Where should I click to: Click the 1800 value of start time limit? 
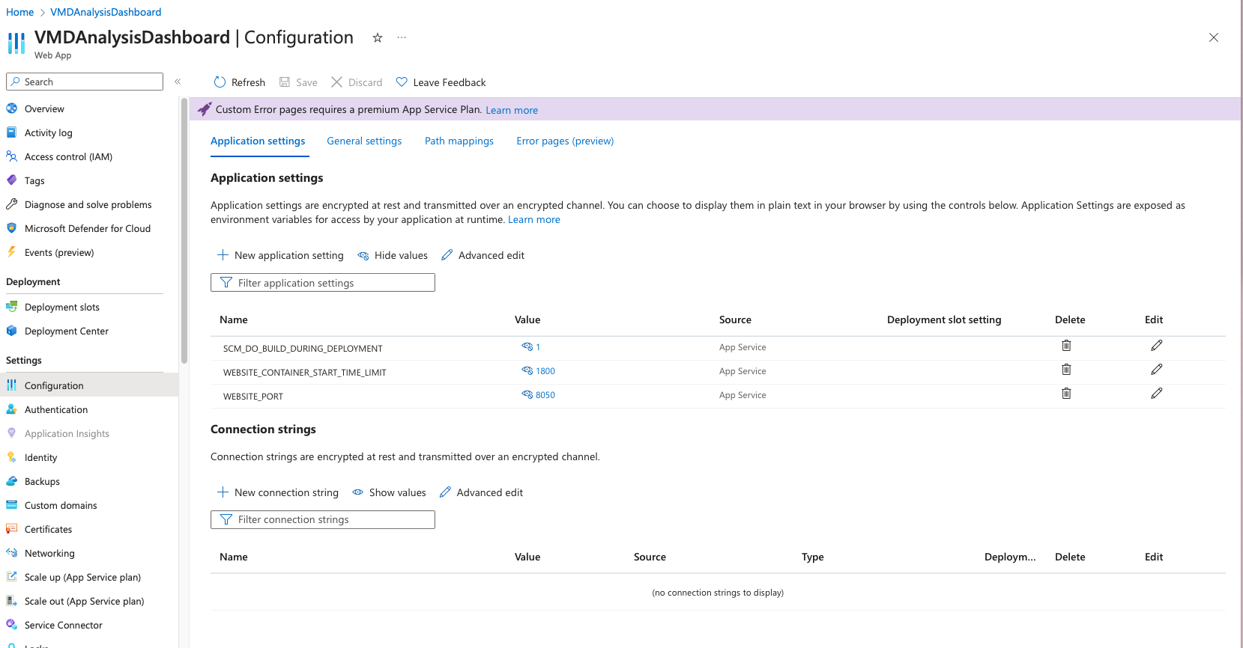pos(545,371)
